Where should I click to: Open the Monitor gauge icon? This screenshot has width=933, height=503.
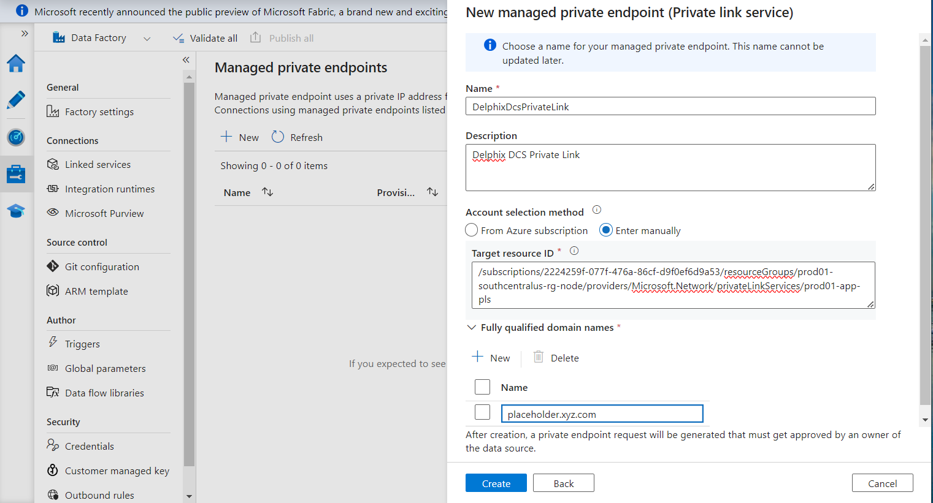point(16,137)
